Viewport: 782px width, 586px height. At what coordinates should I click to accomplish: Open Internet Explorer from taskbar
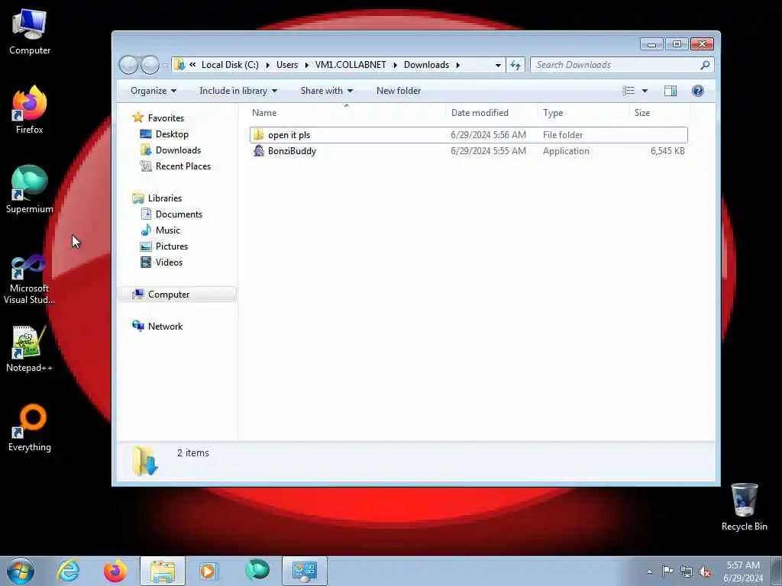coord(68,571)
